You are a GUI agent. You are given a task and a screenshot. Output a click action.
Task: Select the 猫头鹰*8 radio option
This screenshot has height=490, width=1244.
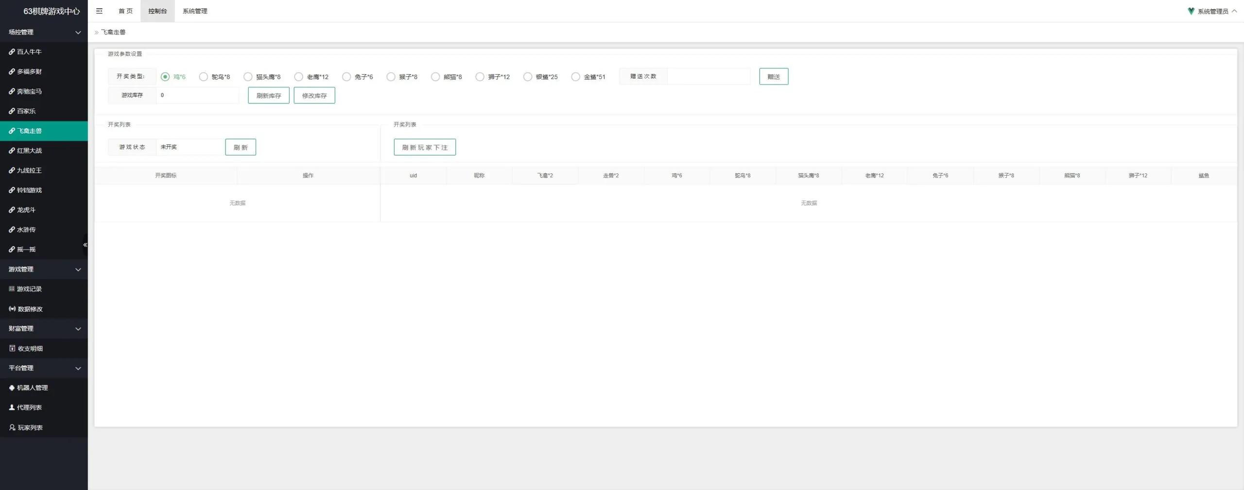pos(248,77)
